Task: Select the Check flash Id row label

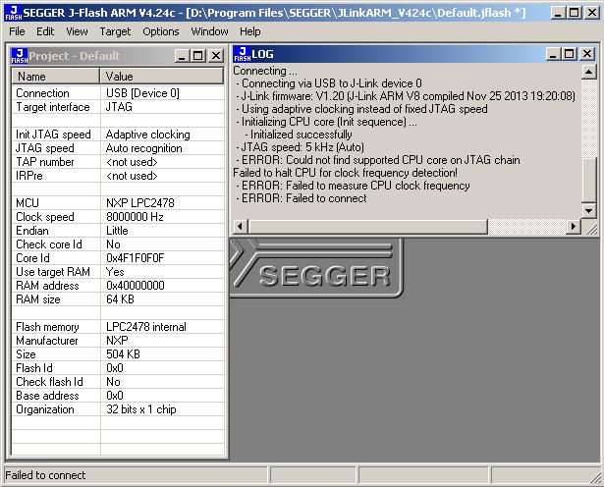Action: click(x=49, y=382)
